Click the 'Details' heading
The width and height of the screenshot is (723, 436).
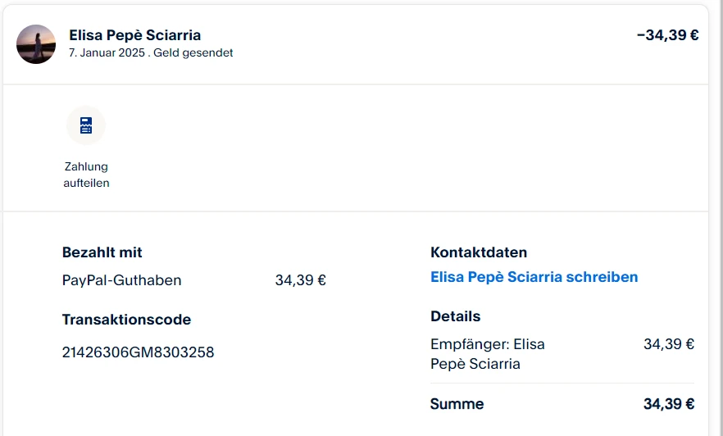click(x=455, y=316)
